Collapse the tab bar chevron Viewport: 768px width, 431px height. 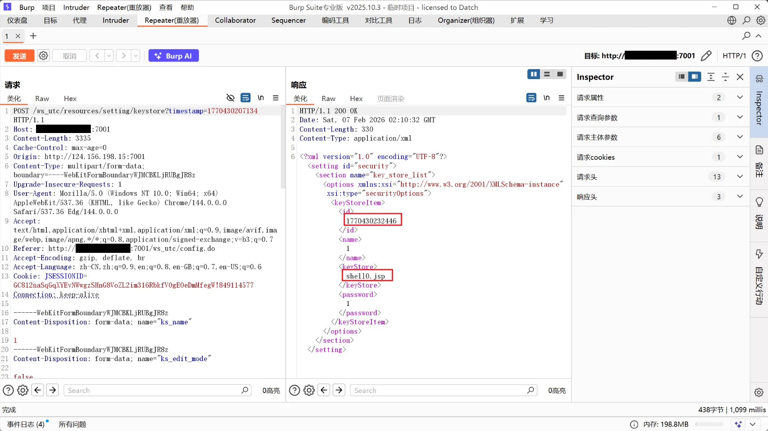[758, 36]
